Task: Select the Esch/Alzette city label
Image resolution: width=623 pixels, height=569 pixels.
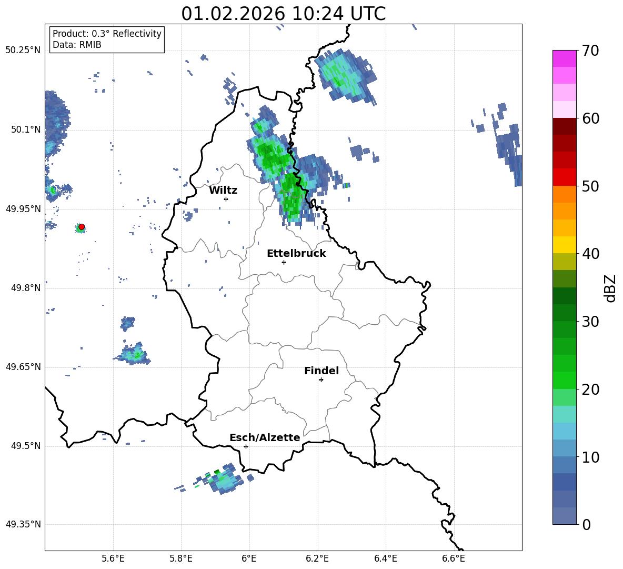Action: coord(265,437)
